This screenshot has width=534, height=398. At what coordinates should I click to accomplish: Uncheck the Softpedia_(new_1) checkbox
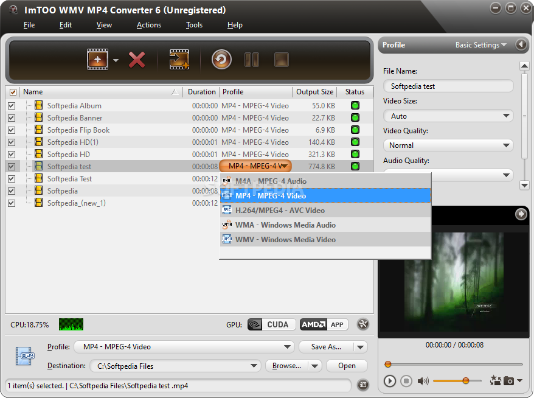(12, 203)
